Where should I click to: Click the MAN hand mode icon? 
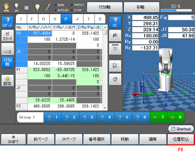(x=6, y=7)
